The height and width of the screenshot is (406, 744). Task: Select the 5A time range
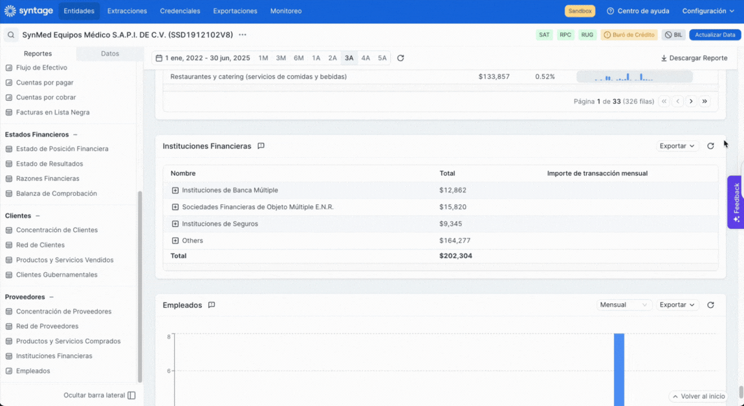coord(382,58)
